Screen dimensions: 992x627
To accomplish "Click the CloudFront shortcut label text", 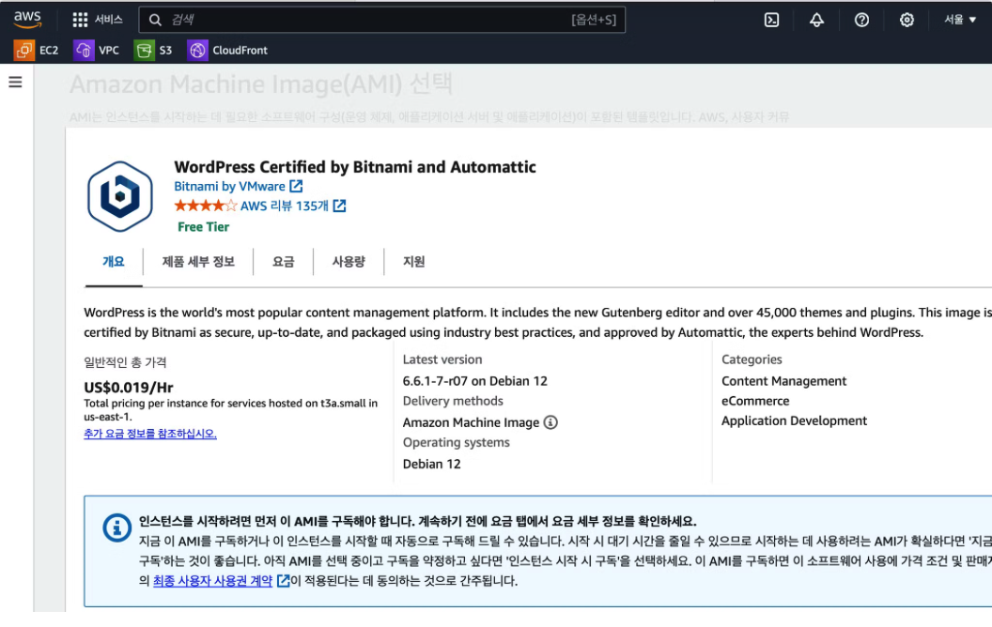I will [x=240, y=50].
